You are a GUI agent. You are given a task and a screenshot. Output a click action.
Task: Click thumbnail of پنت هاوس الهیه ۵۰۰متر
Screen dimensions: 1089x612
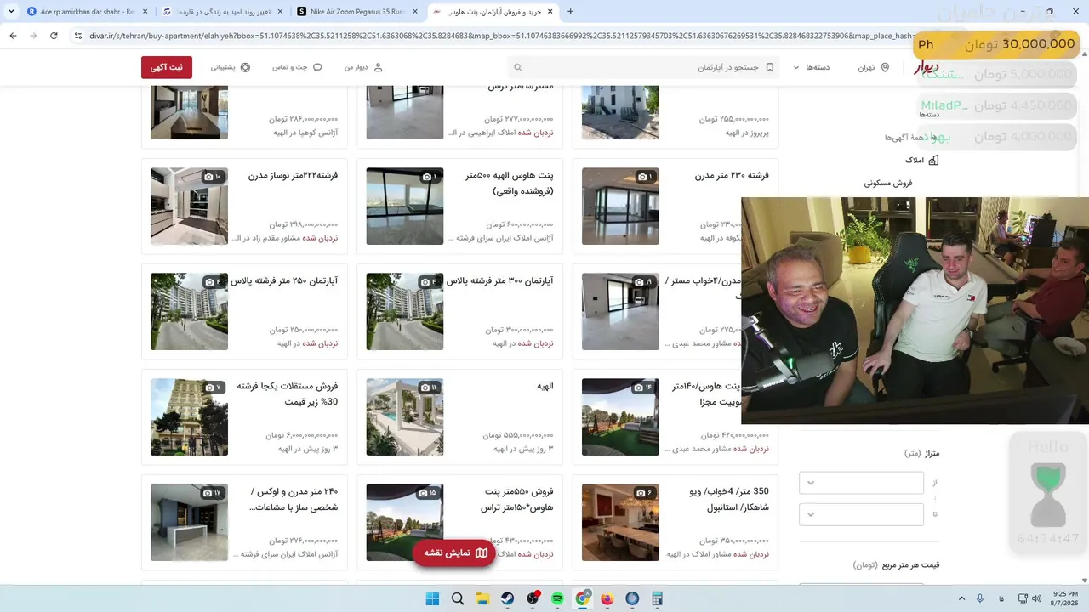click(x=405, y=207)
